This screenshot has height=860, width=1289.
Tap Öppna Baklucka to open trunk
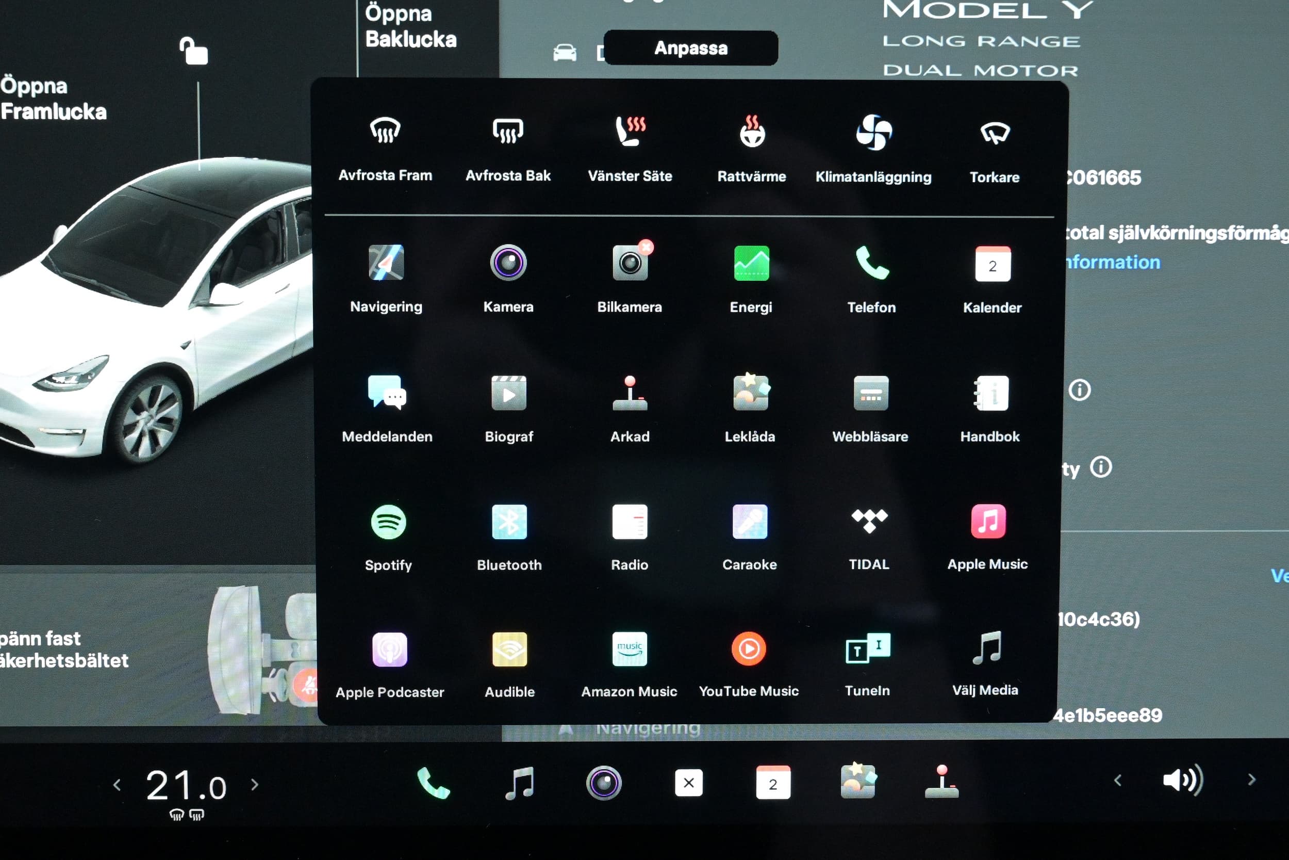click(410, 26)
